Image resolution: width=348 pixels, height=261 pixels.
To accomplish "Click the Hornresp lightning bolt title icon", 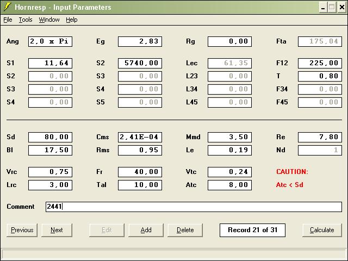I will point(7,7).
